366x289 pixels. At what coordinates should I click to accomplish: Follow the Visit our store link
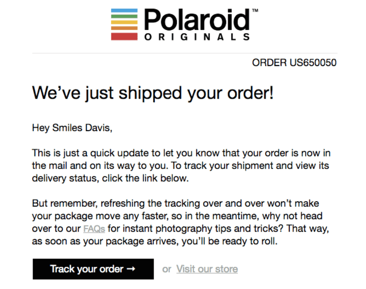pos(207,269)
